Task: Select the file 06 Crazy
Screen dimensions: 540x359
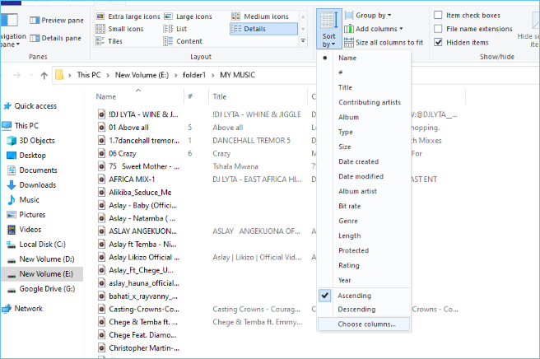Action: click(x=122, y=153)
